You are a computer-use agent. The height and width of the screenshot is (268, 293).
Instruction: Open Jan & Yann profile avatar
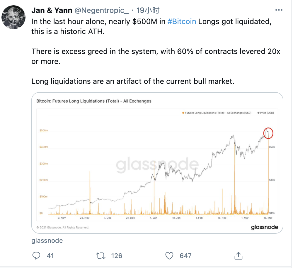click(x=13, y=17)
